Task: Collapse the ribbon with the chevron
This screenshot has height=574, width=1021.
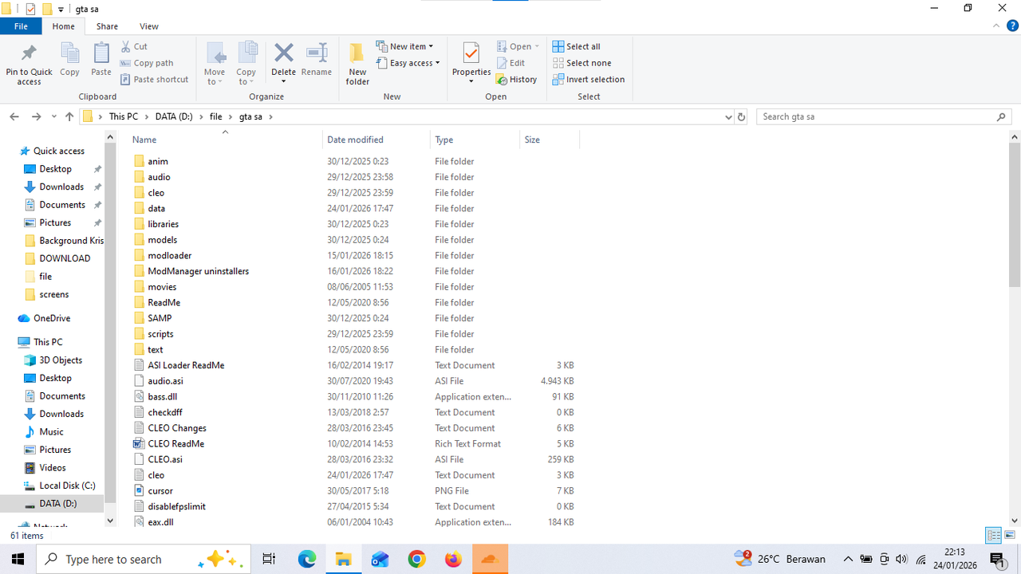Action: [x=996, y=26]
